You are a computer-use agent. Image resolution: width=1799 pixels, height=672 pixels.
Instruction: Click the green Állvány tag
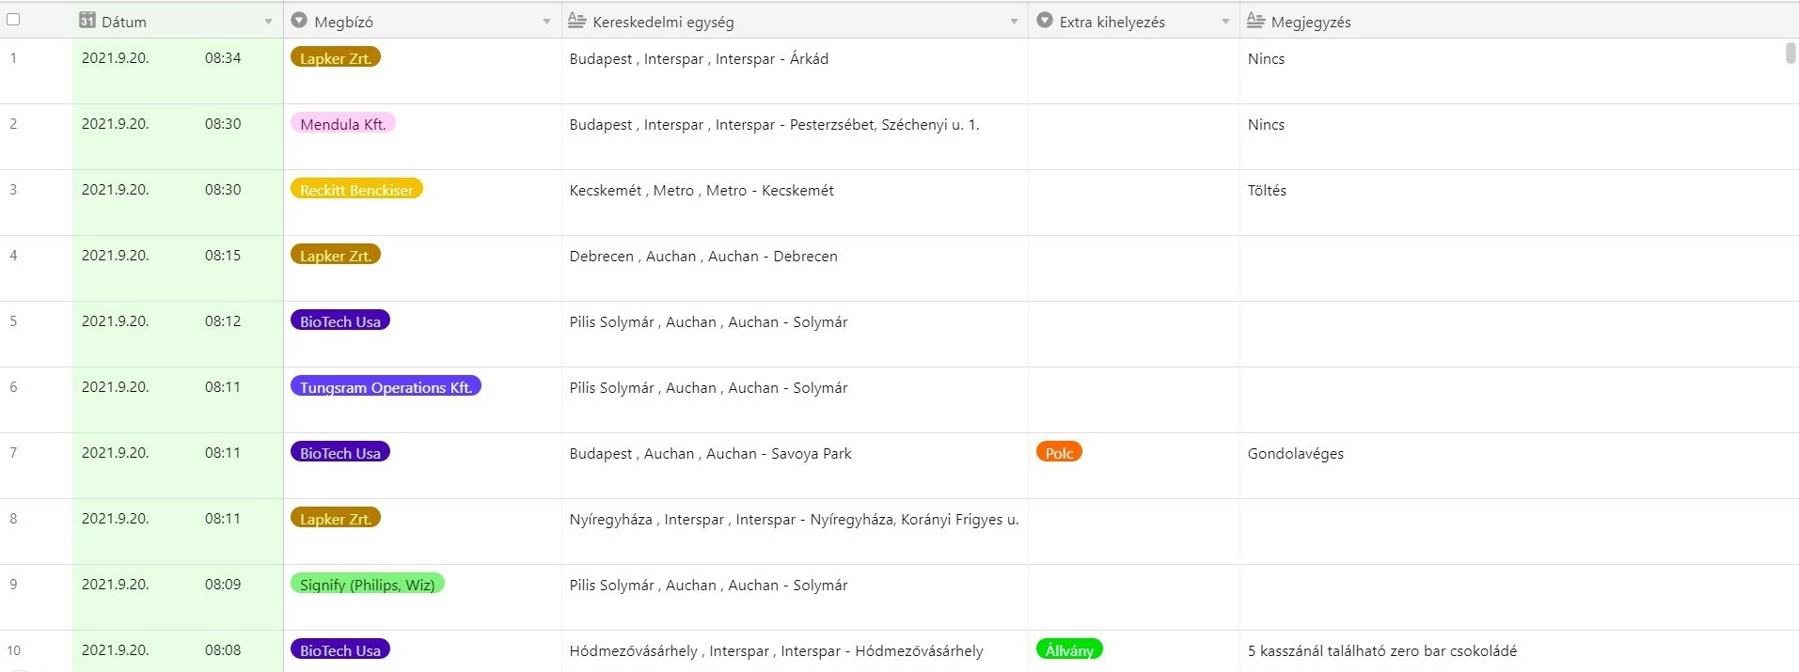tap(1069, 649)
